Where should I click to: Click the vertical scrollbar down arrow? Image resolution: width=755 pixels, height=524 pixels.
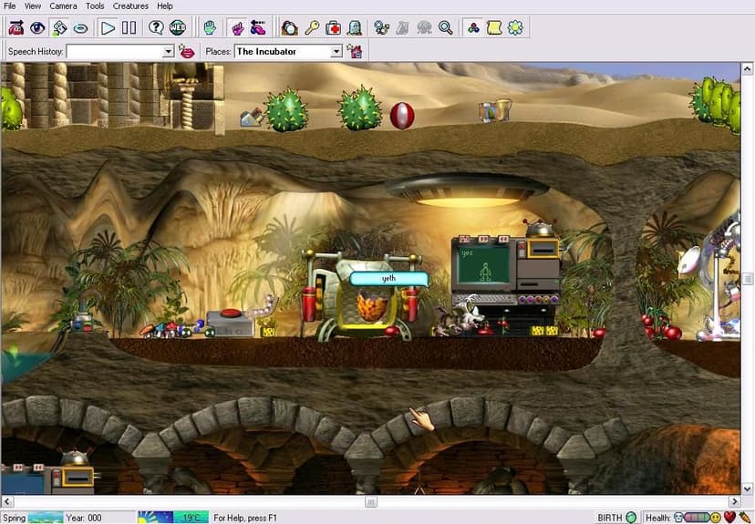[748, 488]
